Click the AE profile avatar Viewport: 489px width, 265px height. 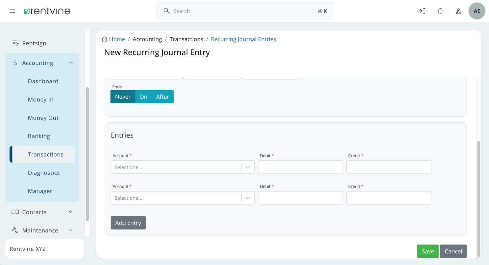(477, 11)
